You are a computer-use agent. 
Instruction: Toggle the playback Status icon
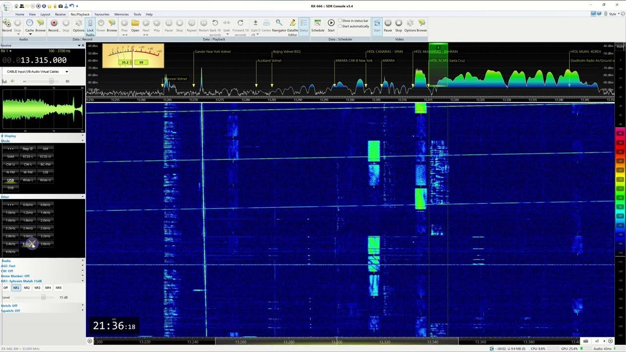coord(304,23)
